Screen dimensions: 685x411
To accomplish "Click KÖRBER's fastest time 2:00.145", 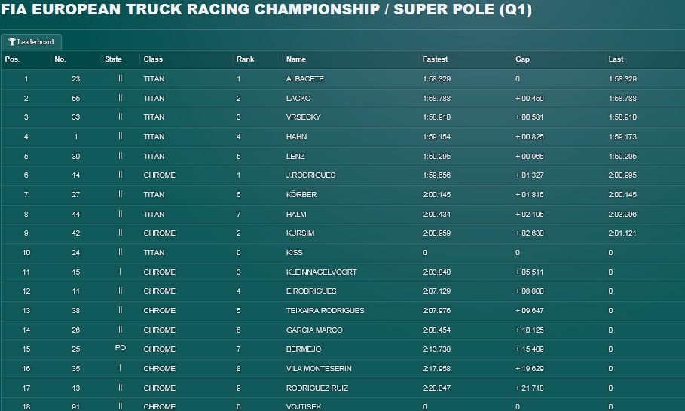I will click(436, 195).
